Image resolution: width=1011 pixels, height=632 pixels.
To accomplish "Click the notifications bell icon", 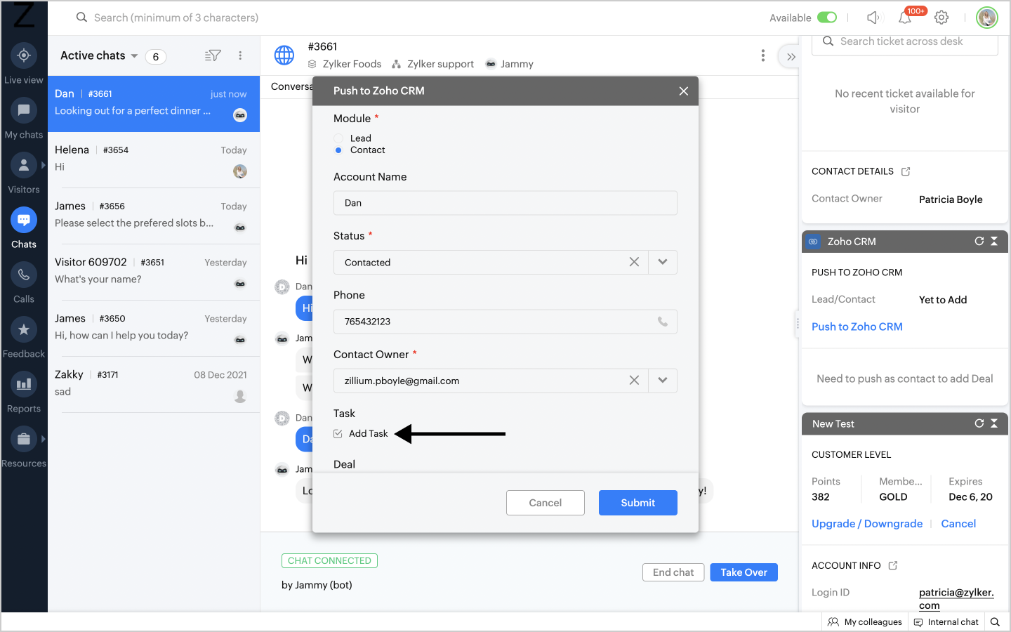I will (x=905, y=18).
